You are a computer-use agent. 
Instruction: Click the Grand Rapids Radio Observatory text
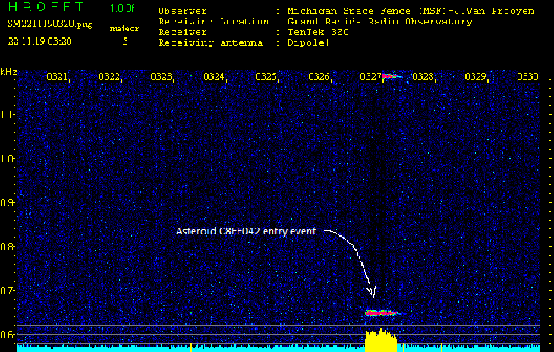point(379,22)
